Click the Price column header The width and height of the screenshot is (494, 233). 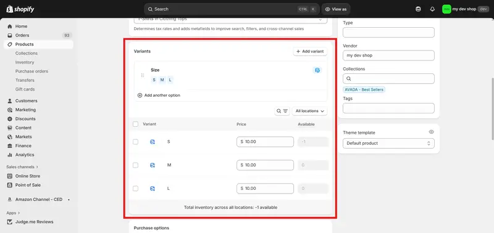pos(241,124)
